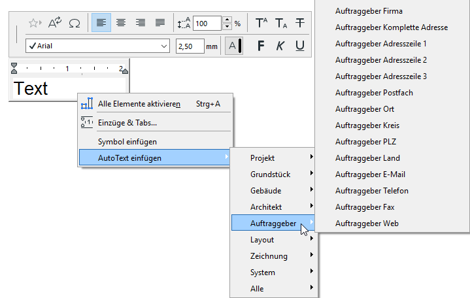Toggle bold (F) formatting
The width and height of the screenshot is (470, 298).
click(261, 46)
